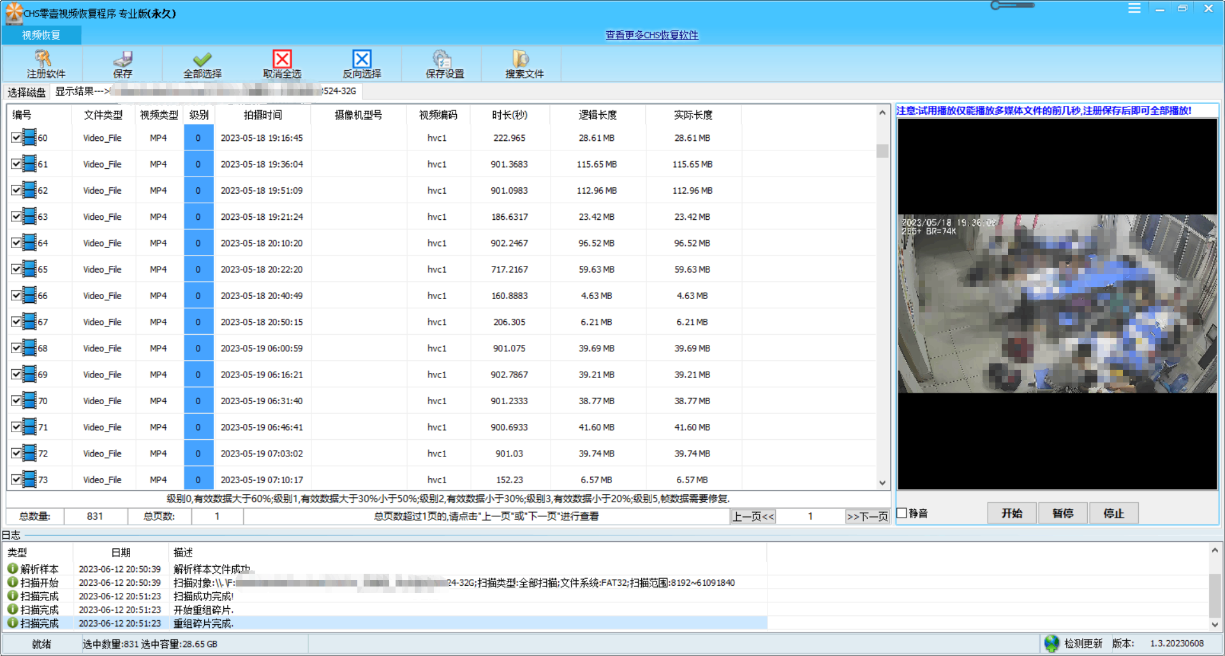Uncheck the checkbox for file 61
This screenshot has width=1225, height=656.
pos(16,163)
